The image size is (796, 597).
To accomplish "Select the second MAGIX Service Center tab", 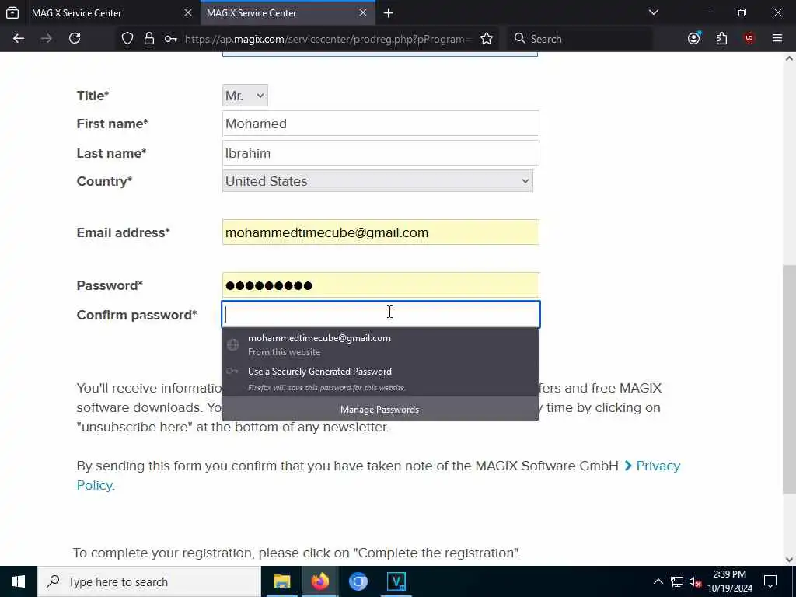I will click(x=288, y=12).
